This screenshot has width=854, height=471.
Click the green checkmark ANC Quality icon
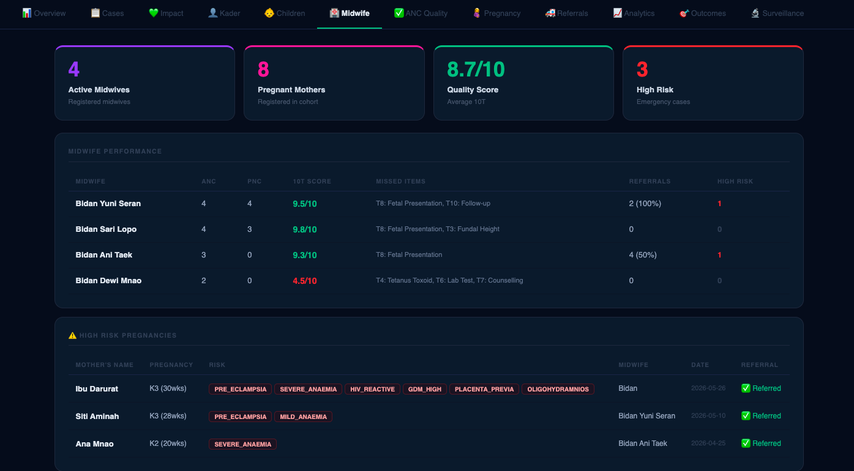point(399,13)
